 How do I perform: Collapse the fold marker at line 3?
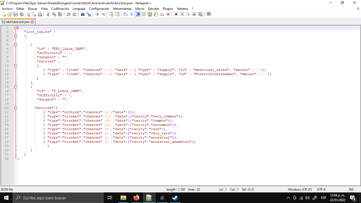(x=16, y=36)
